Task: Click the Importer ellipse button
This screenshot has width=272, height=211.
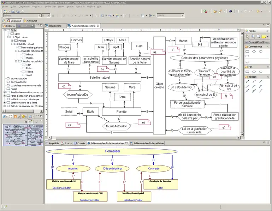Action: coord(72,169)
